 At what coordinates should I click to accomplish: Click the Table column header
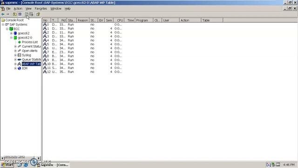pos(212,20)
